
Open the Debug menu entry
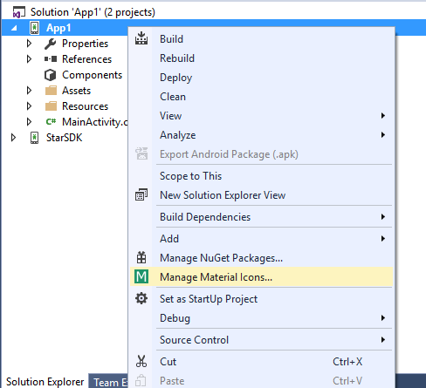pos(261,318)
